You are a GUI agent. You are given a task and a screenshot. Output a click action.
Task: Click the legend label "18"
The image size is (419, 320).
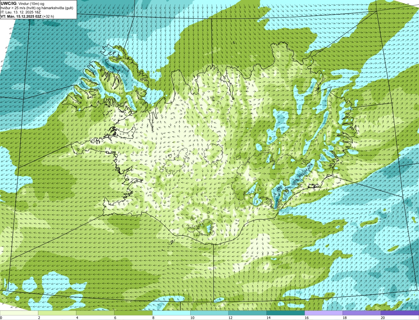[344, 318]
